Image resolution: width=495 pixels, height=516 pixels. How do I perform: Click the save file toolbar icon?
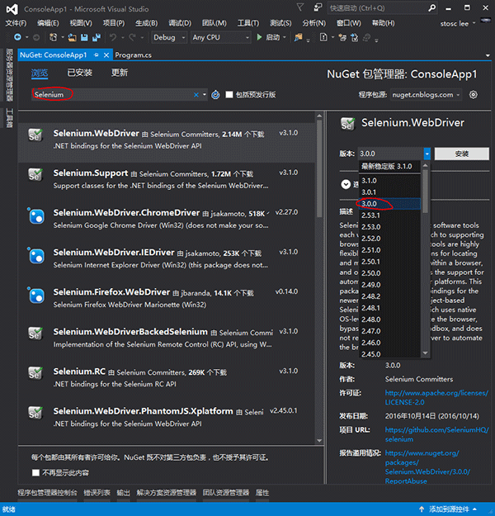[84, 37]
